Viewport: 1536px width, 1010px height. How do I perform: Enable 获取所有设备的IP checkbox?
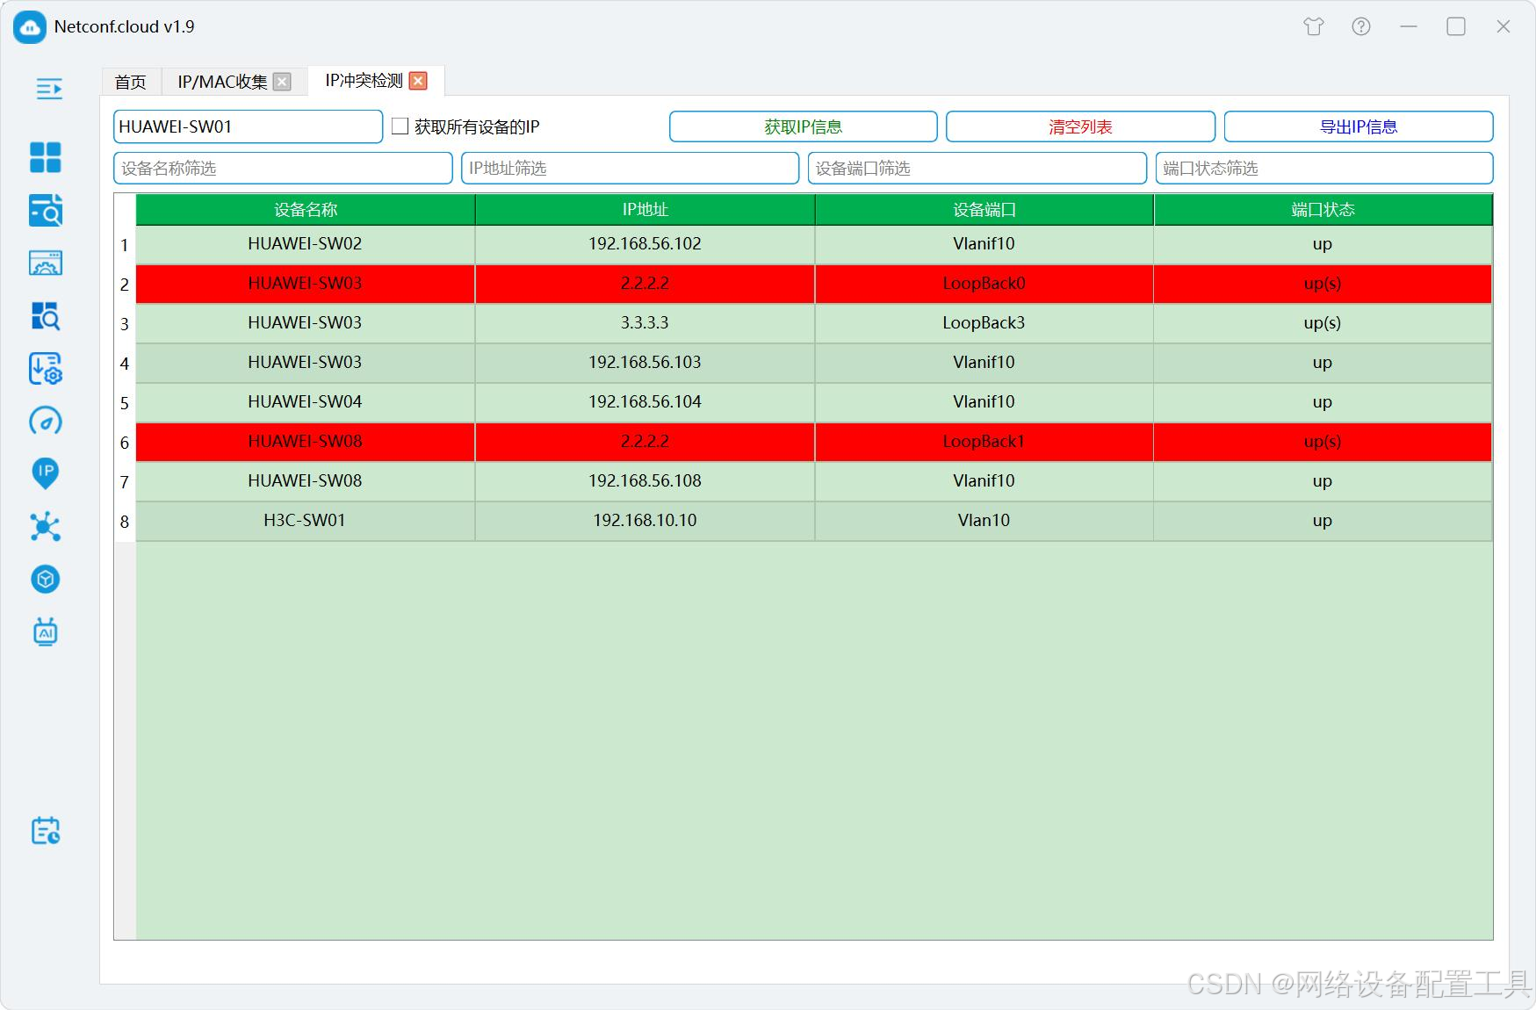400,126
